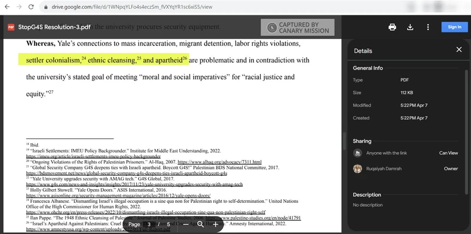The width and height of the screenshot is (471, 234).
Task: Click the Details panel title
Action: [363, 51]
